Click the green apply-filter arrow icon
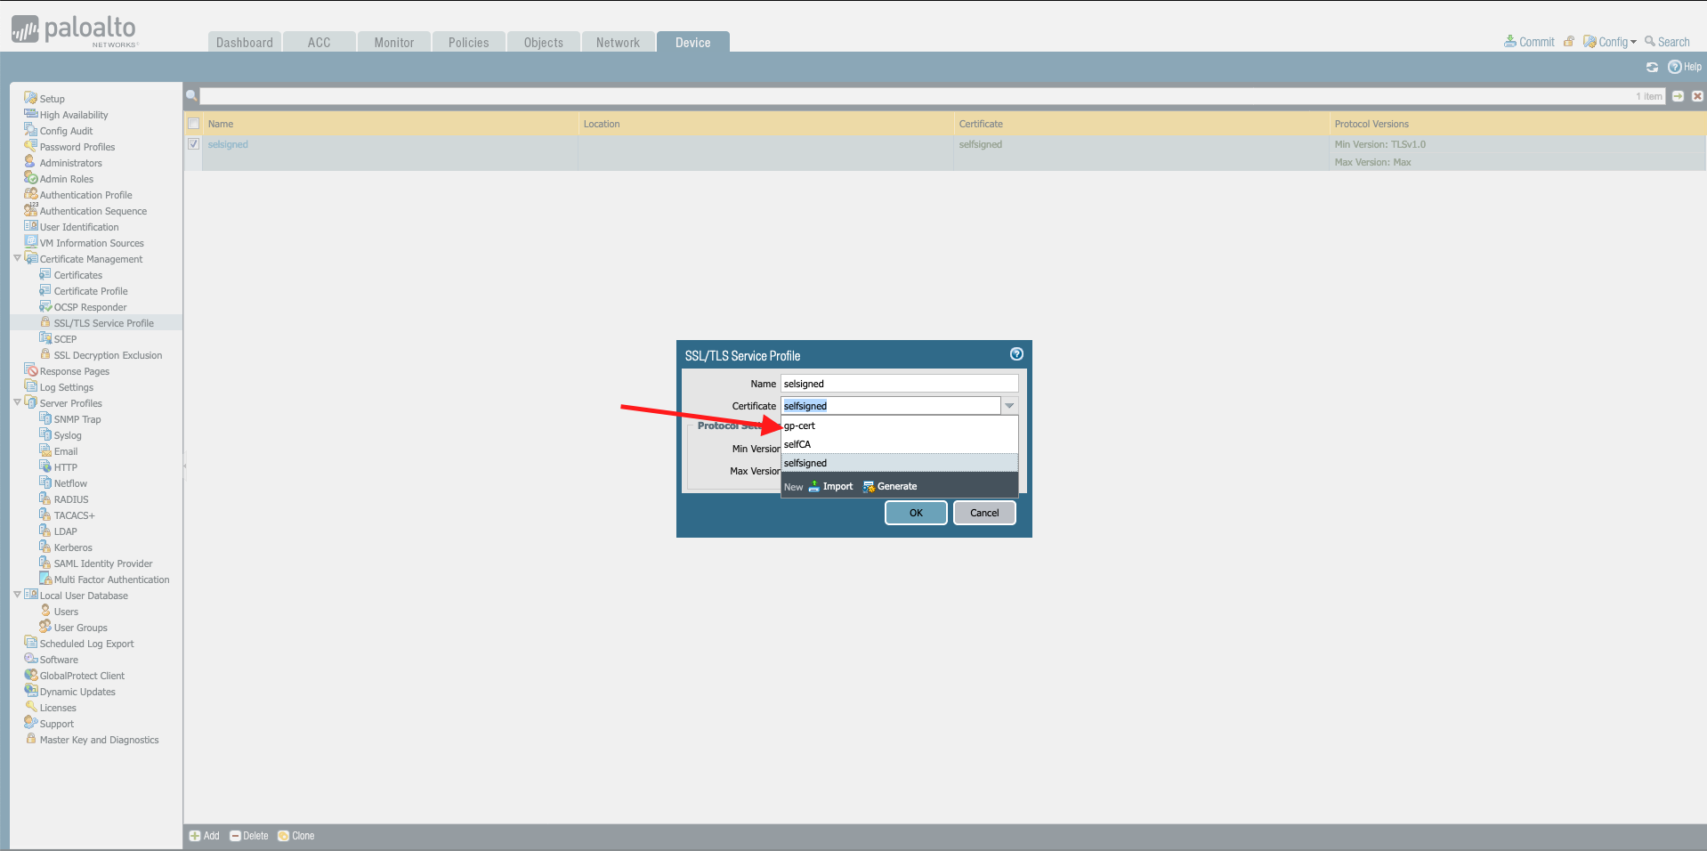 [1678, 96]
